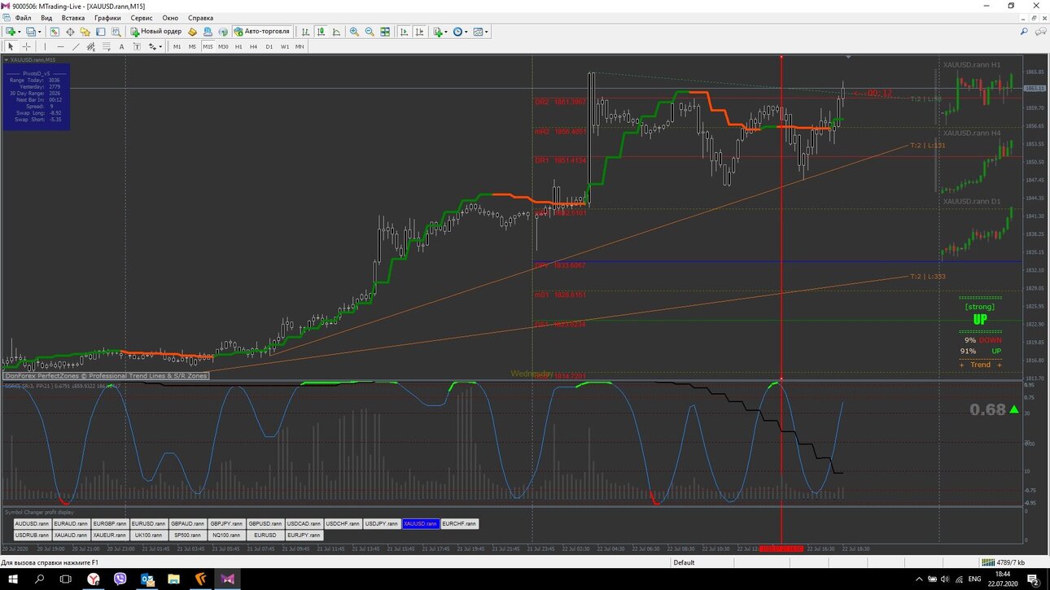Switch chart to candlestick type

tap(321, 32)
